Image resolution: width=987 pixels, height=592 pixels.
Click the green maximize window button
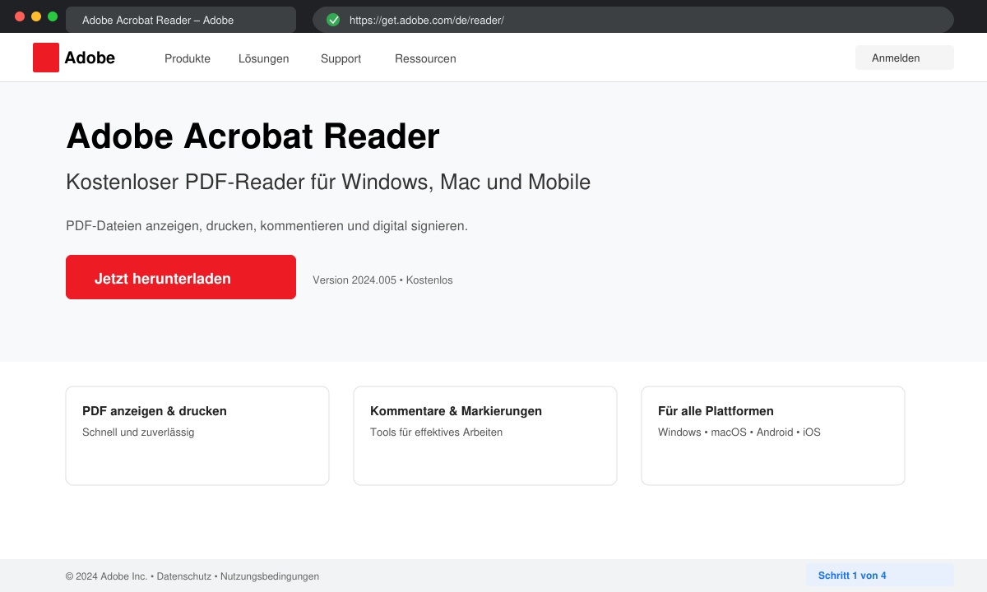point(53,16)
